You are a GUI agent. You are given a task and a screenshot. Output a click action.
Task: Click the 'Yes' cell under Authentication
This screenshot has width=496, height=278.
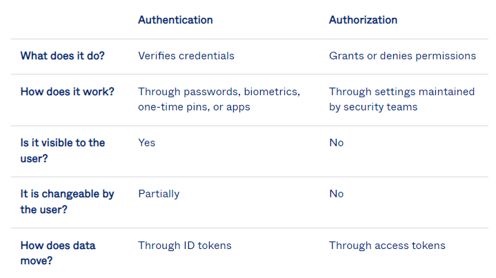tap(147, 143)
